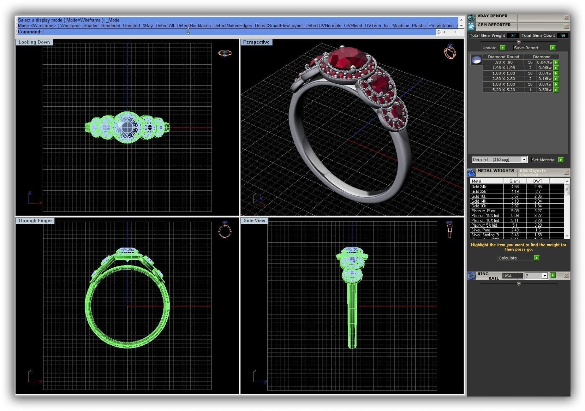This screenshot has width=585, height=411.
Task: Select the Diamond Round gem thumbnail
Action: (x=476, y=60)
